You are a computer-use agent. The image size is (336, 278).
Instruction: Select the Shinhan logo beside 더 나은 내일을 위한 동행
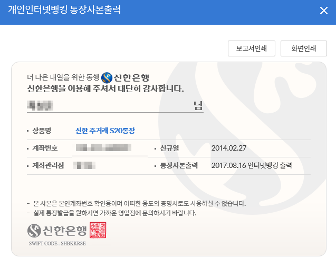tap(125, 77)
